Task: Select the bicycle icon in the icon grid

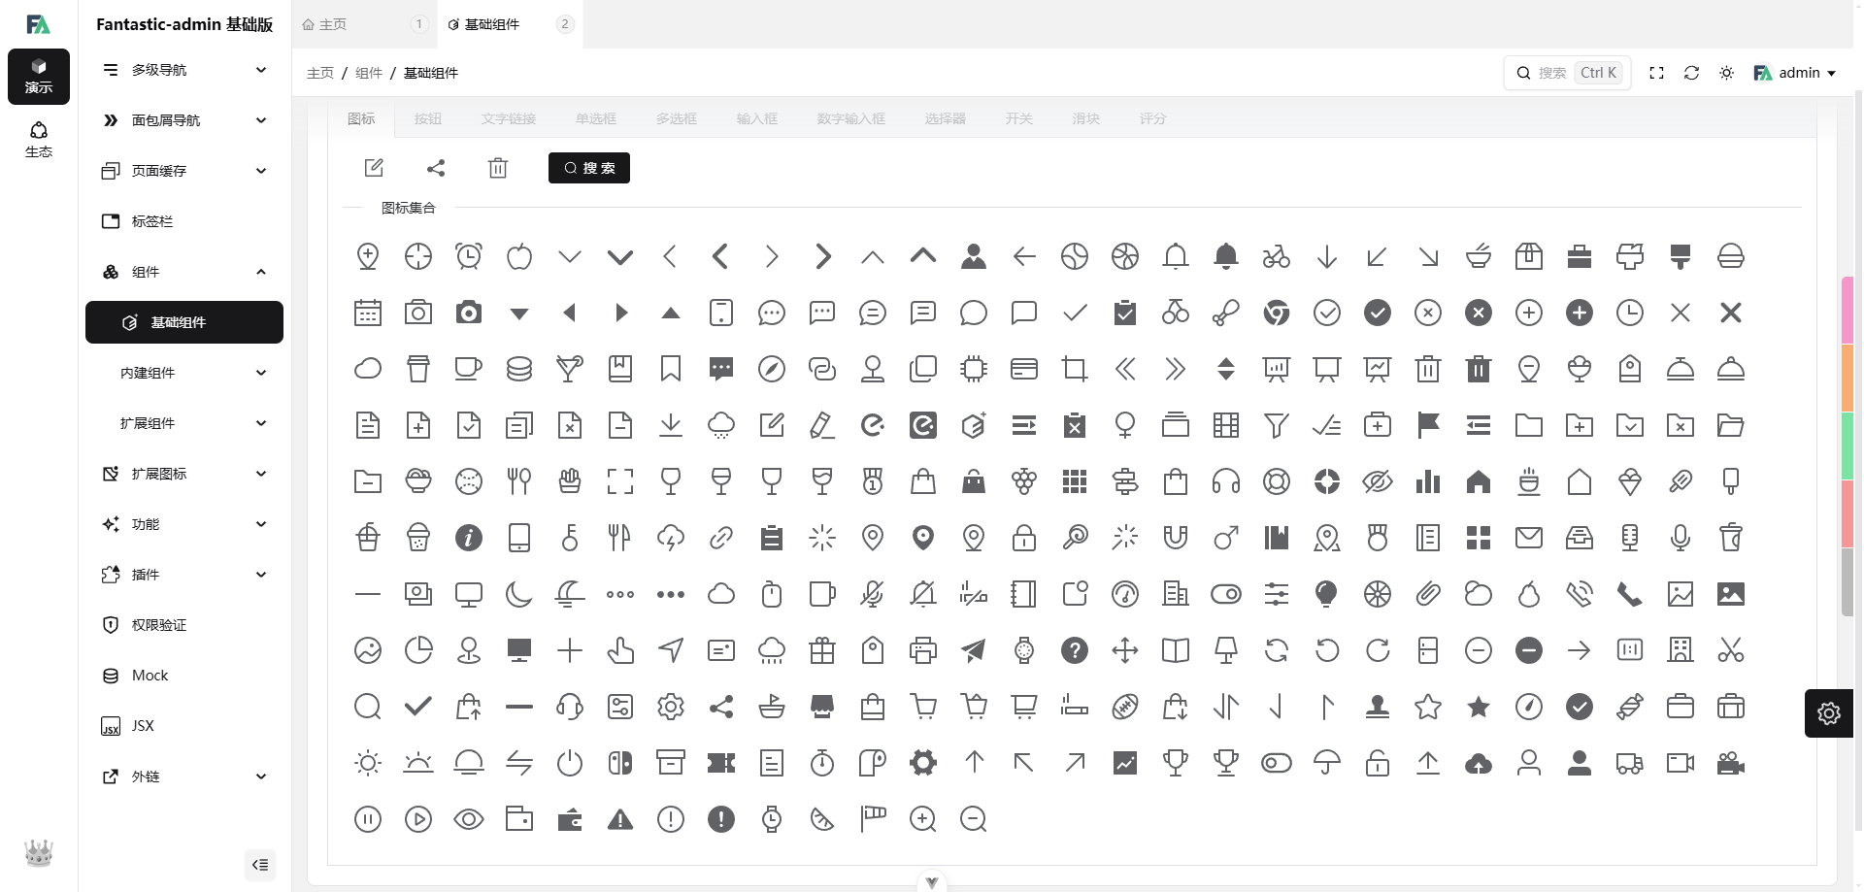Action: tap(1277, 256)
